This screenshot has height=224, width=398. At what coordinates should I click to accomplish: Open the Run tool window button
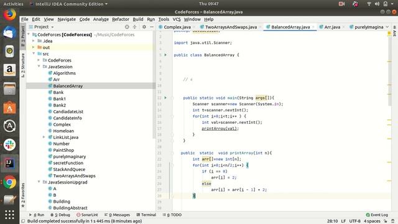pos(37,215)
